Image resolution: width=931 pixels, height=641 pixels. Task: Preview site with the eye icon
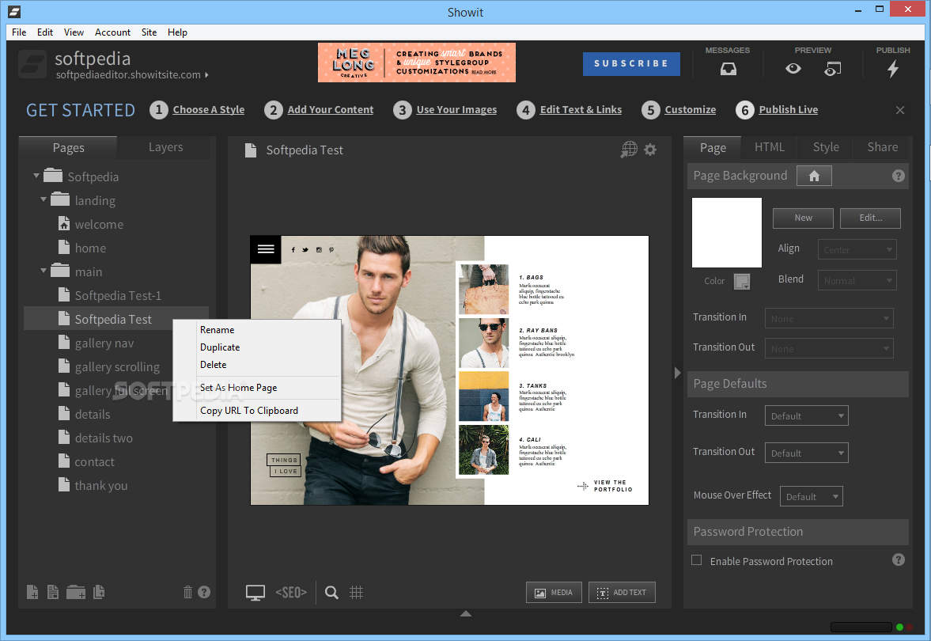click(x=793, y=69)
